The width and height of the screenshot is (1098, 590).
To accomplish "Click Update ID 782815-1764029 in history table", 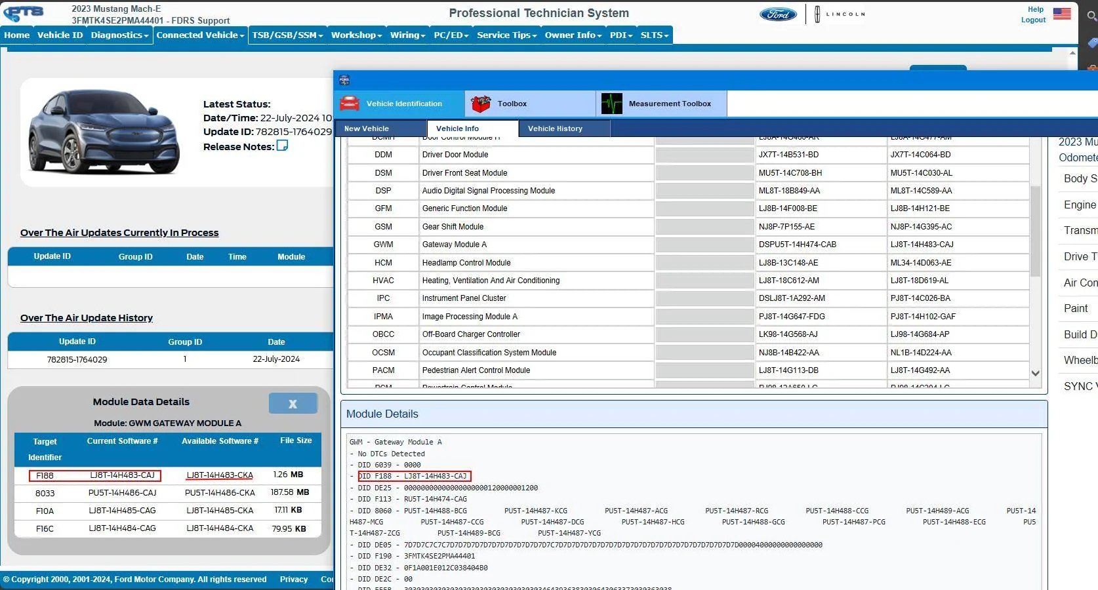I will tap(77, 359).
